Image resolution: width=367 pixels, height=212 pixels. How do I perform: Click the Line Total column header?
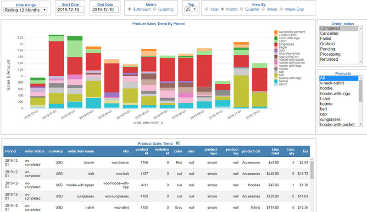[274, 151]
